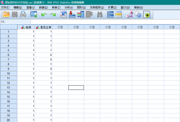Click the Print icon in toolbar
This screenshot has width=180, height=122.
tap(23, 15)
